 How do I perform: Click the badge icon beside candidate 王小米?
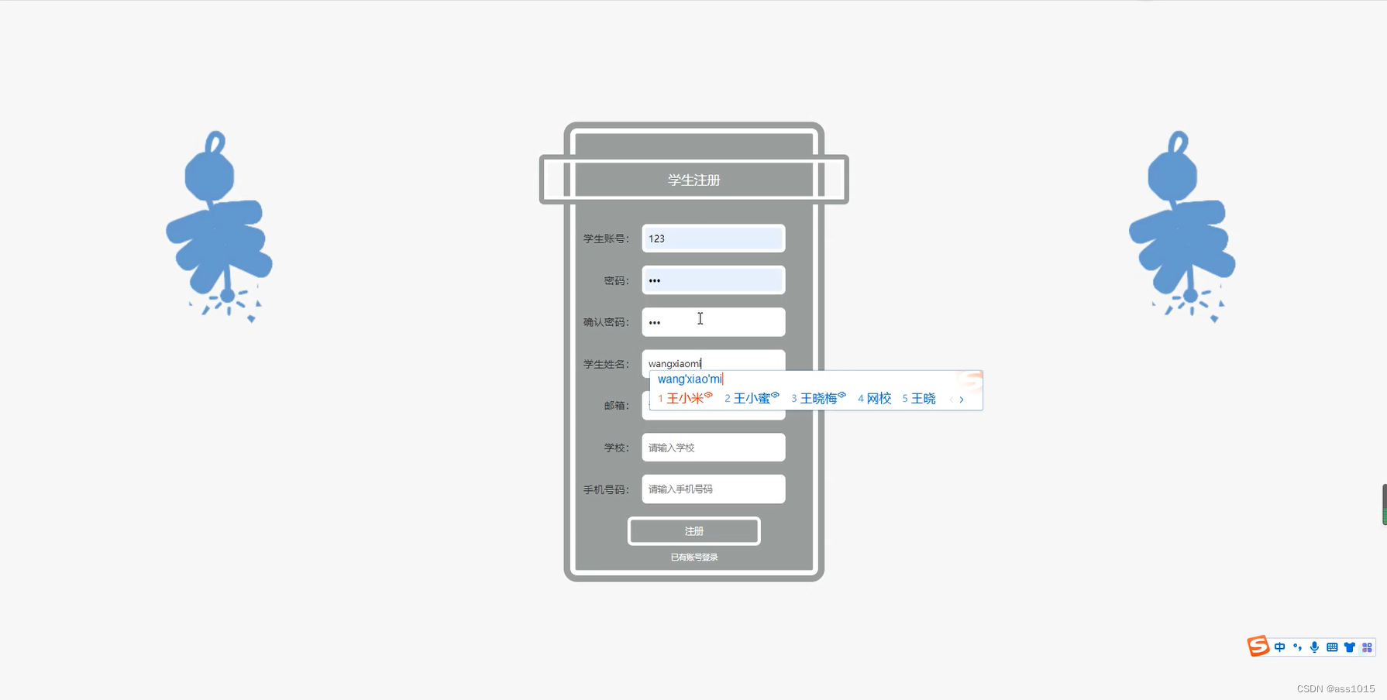708,396
